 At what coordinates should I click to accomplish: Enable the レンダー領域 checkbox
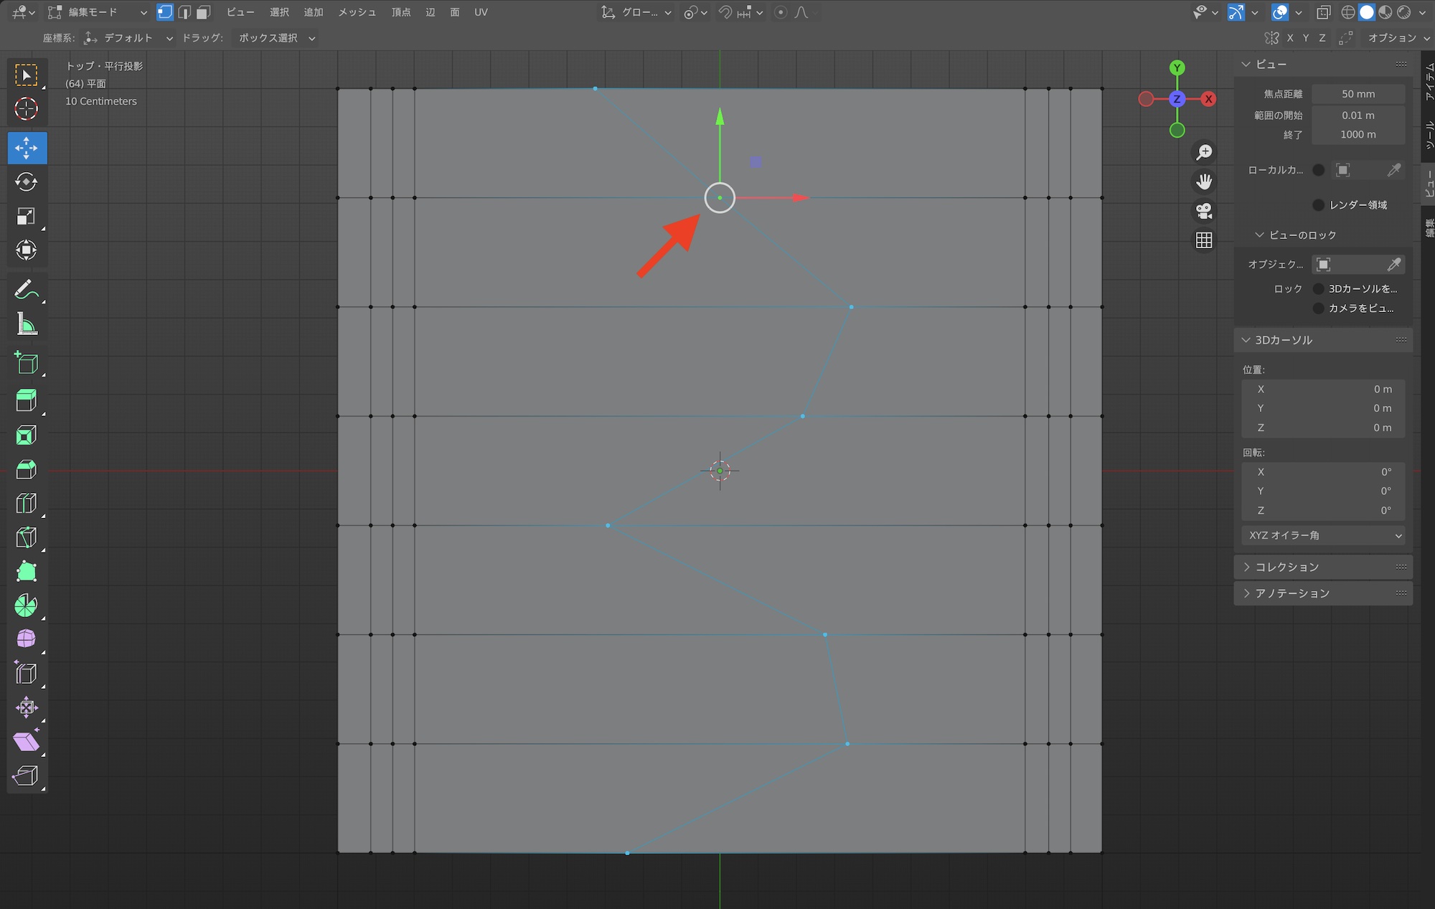point(1318,205)
